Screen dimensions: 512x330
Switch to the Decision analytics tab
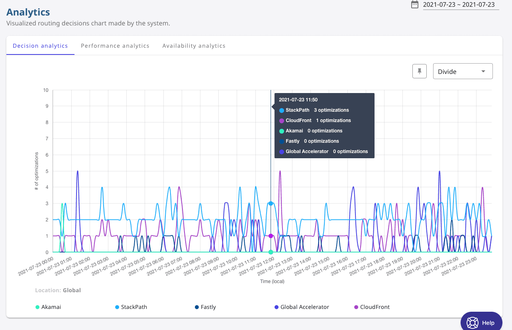point(40,46)
